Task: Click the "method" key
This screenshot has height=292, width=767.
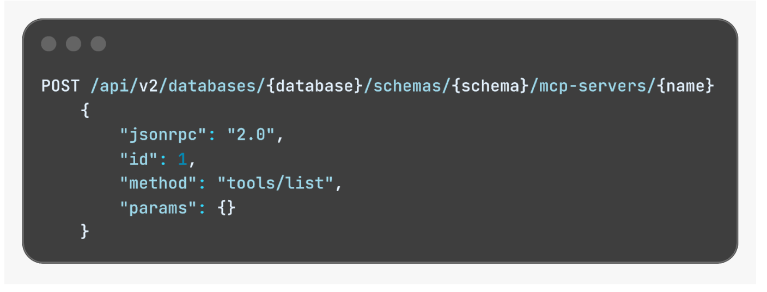Action: [159, 184]
